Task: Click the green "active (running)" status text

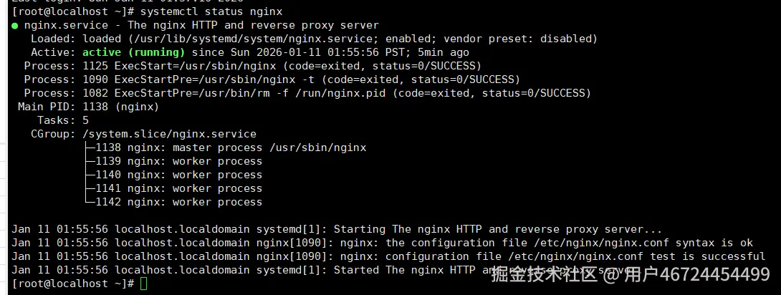Action: pos(133,52)
